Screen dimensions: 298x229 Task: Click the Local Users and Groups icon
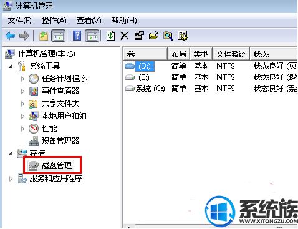tap(34, 116)
